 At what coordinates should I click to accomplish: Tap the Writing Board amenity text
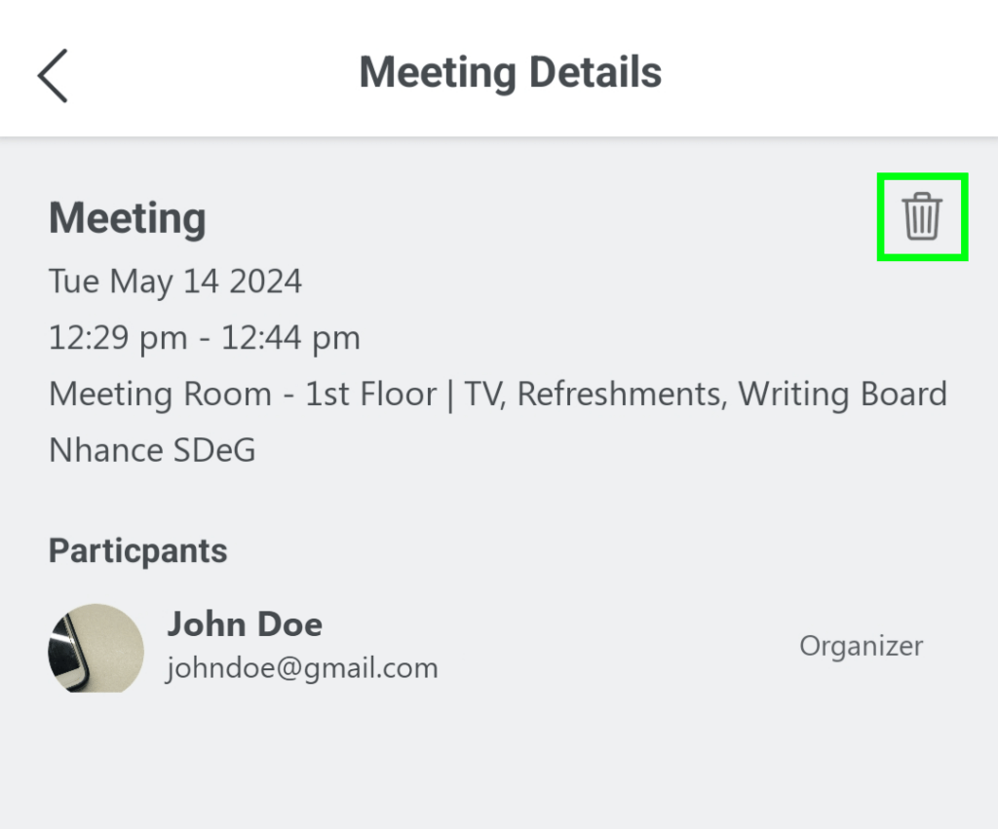[842, 395]
